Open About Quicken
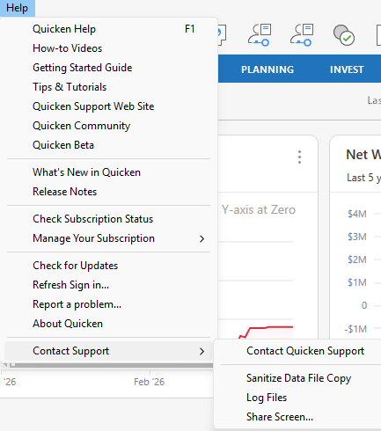This screenshot has width=381, height=431. point(108,324)
